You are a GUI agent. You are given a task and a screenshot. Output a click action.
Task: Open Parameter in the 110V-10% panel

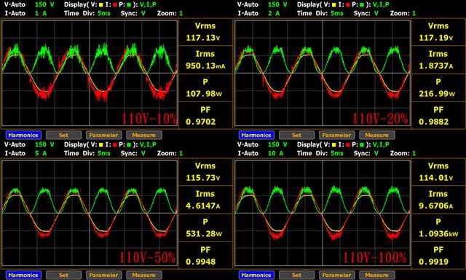coord(103,135)
